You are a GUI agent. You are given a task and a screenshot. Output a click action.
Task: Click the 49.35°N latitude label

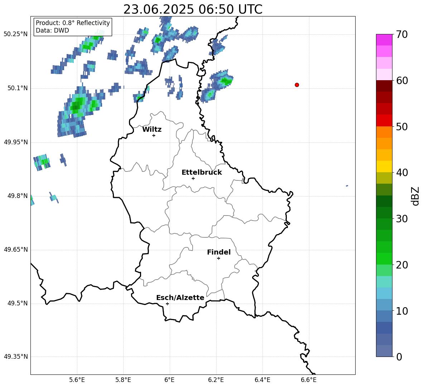pyautogui.click(x=16, y=357)
